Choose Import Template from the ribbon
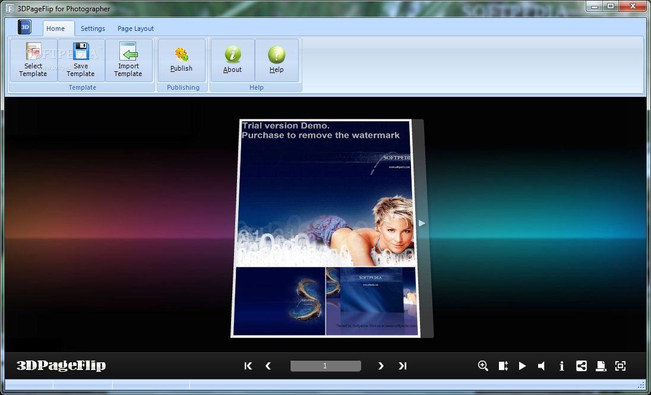Screen dimensions: 651x395 click(128, 60)
